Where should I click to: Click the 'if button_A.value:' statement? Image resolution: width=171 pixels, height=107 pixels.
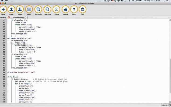[20, 79]
